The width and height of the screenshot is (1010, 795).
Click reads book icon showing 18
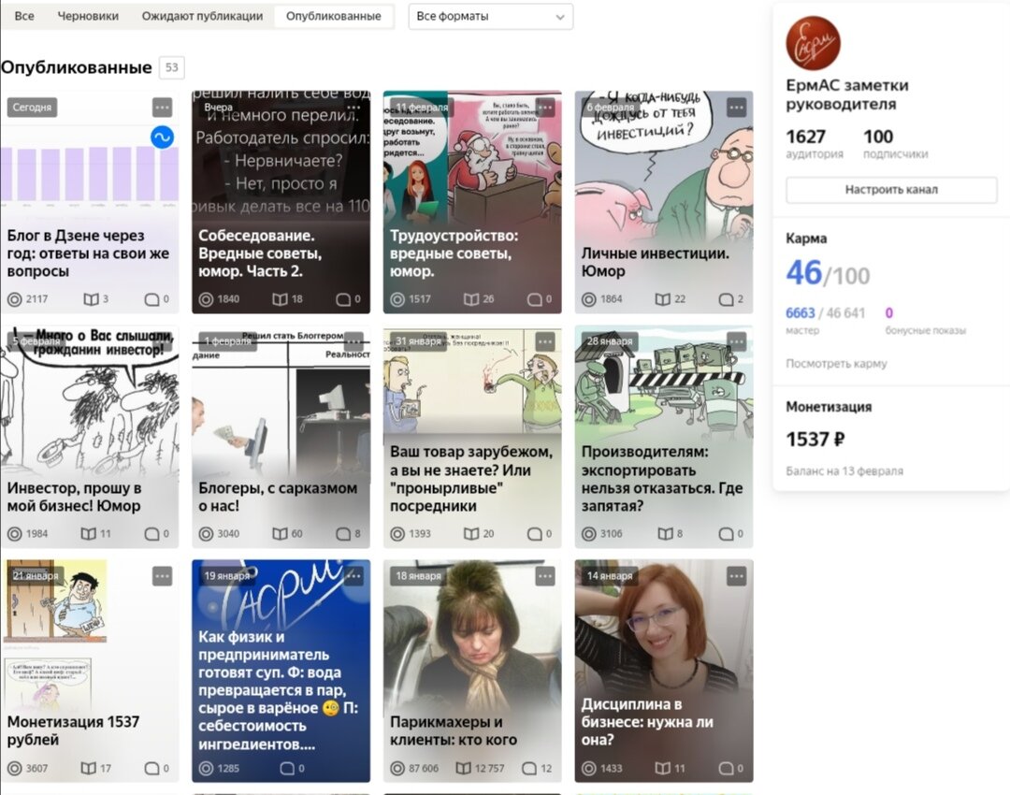point(280,299)
